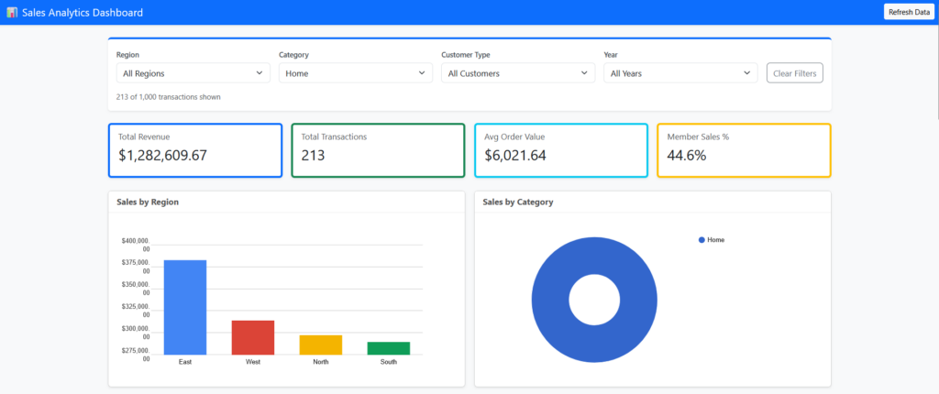Open the Year dropdown showing All Years
This screenshot has width=939, height=394.
coord(681,73)
